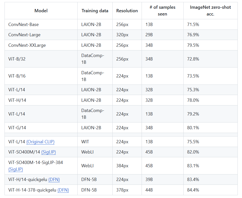Click the Training data column header

(95, 11)
